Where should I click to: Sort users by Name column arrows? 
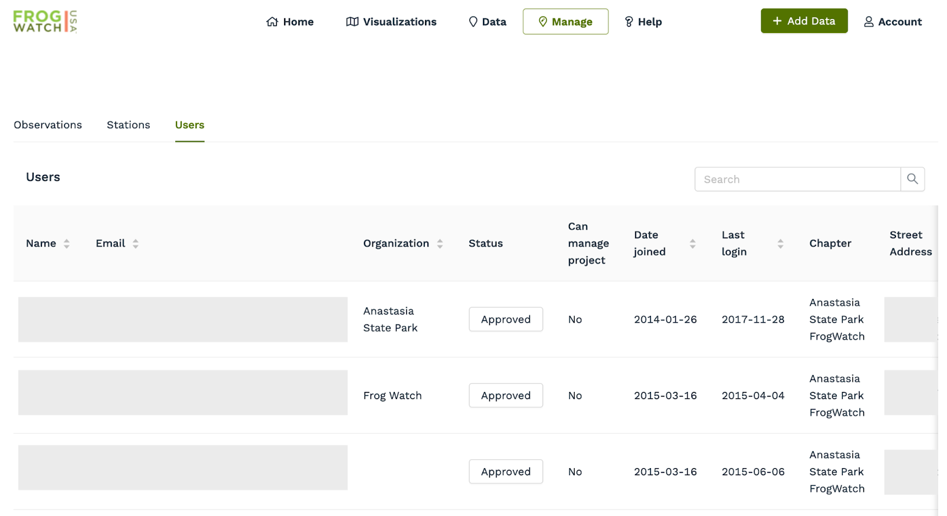[66, 244]
